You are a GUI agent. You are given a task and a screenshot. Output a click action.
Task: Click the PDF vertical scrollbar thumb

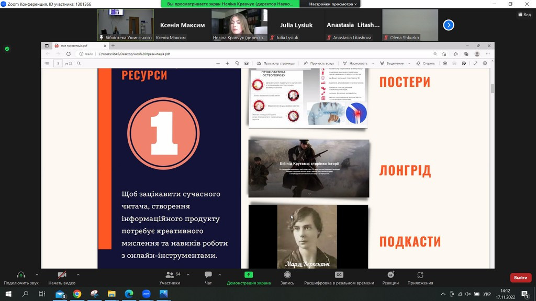(492, 88)
